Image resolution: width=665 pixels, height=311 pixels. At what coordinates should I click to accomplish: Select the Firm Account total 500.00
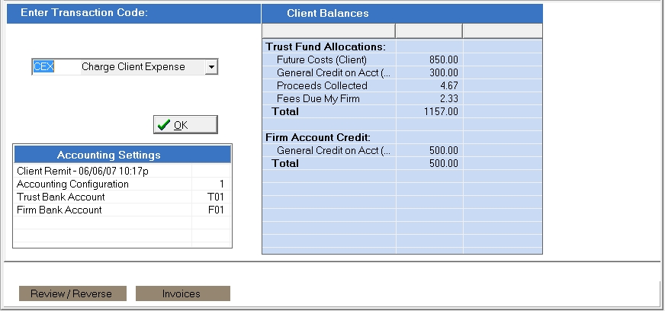point(444,163)
